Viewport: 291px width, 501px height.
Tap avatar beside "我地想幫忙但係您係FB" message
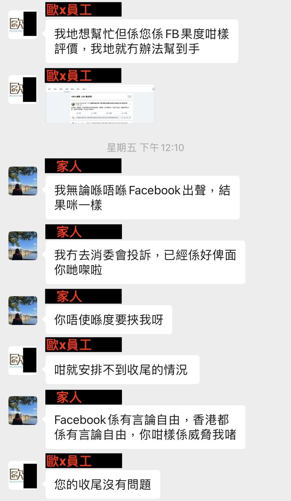tap(23, 25)
